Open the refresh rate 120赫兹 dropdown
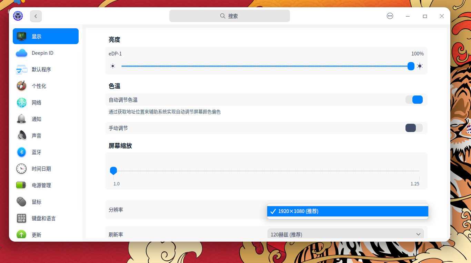 [345, 234]
